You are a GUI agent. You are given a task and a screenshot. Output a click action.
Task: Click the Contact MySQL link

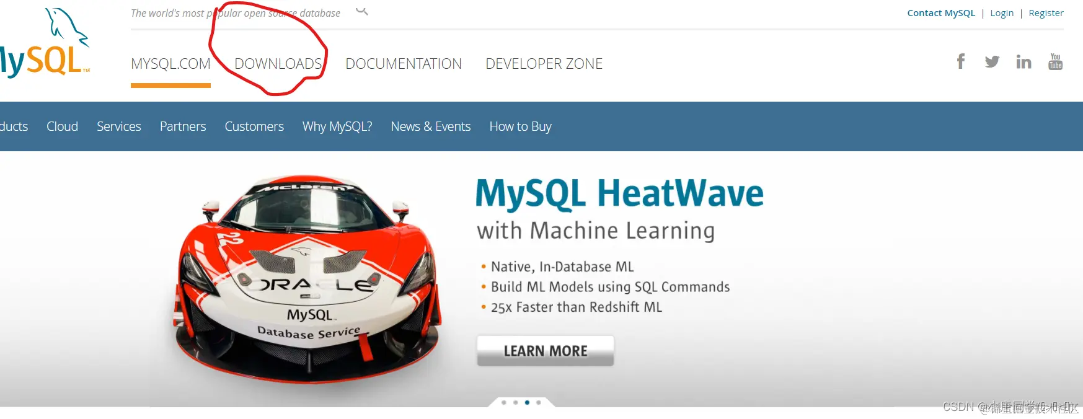click(941, 13)
